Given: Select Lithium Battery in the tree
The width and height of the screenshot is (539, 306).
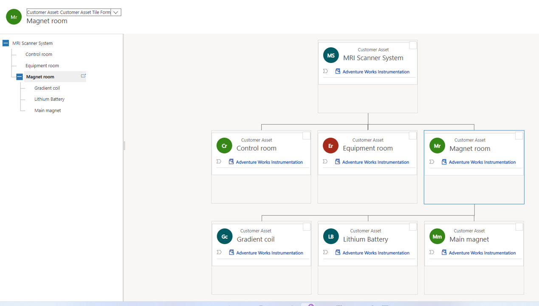Looking at the screenshot, I should pos(49,99).
